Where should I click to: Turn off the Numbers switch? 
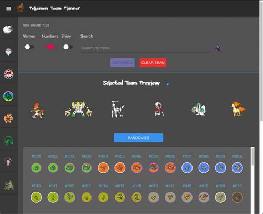49,47
